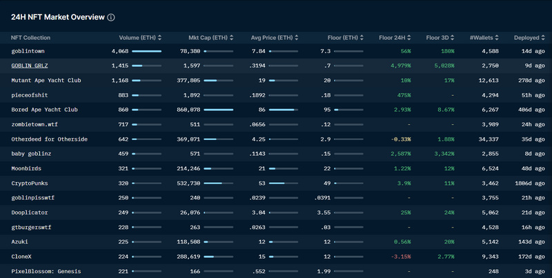This screenshot has height=278, width=552.
Task: Open the Mutant Ape Yacht Club collection
Action: (46, 80)
